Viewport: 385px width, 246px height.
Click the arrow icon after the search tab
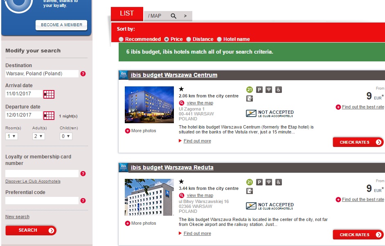[x=185, y=16]
